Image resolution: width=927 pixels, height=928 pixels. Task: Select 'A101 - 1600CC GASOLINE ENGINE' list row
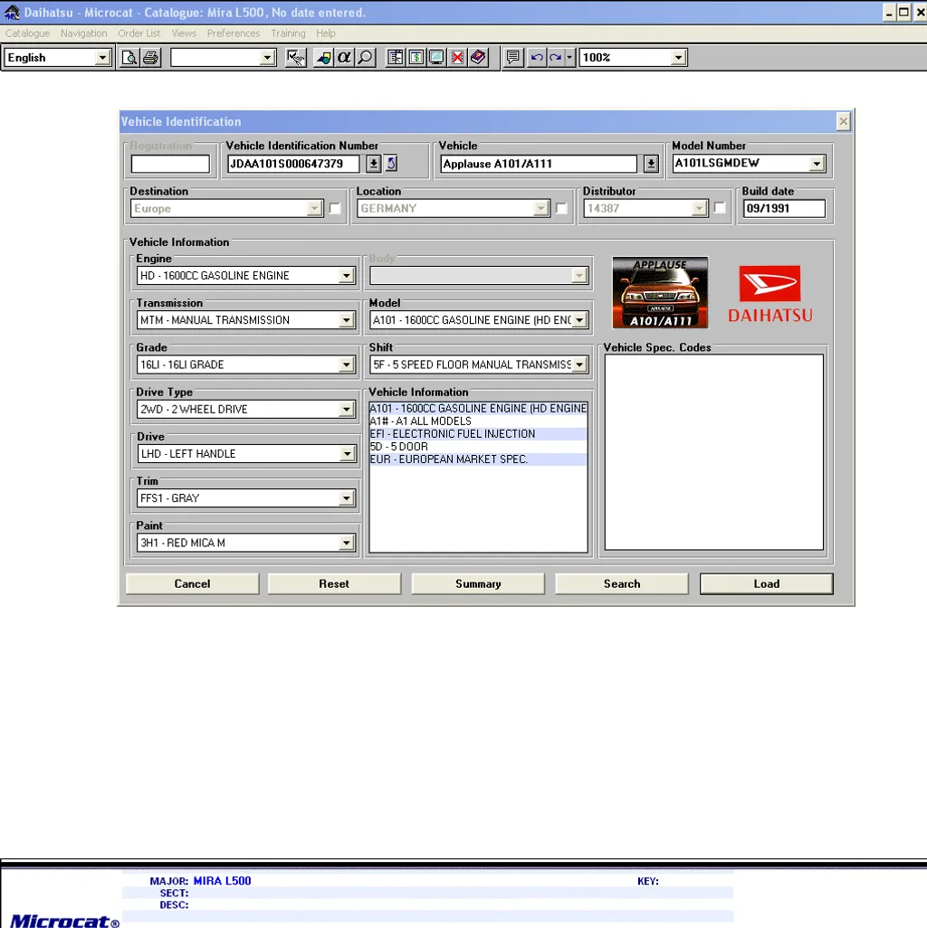tap(478, 408)
